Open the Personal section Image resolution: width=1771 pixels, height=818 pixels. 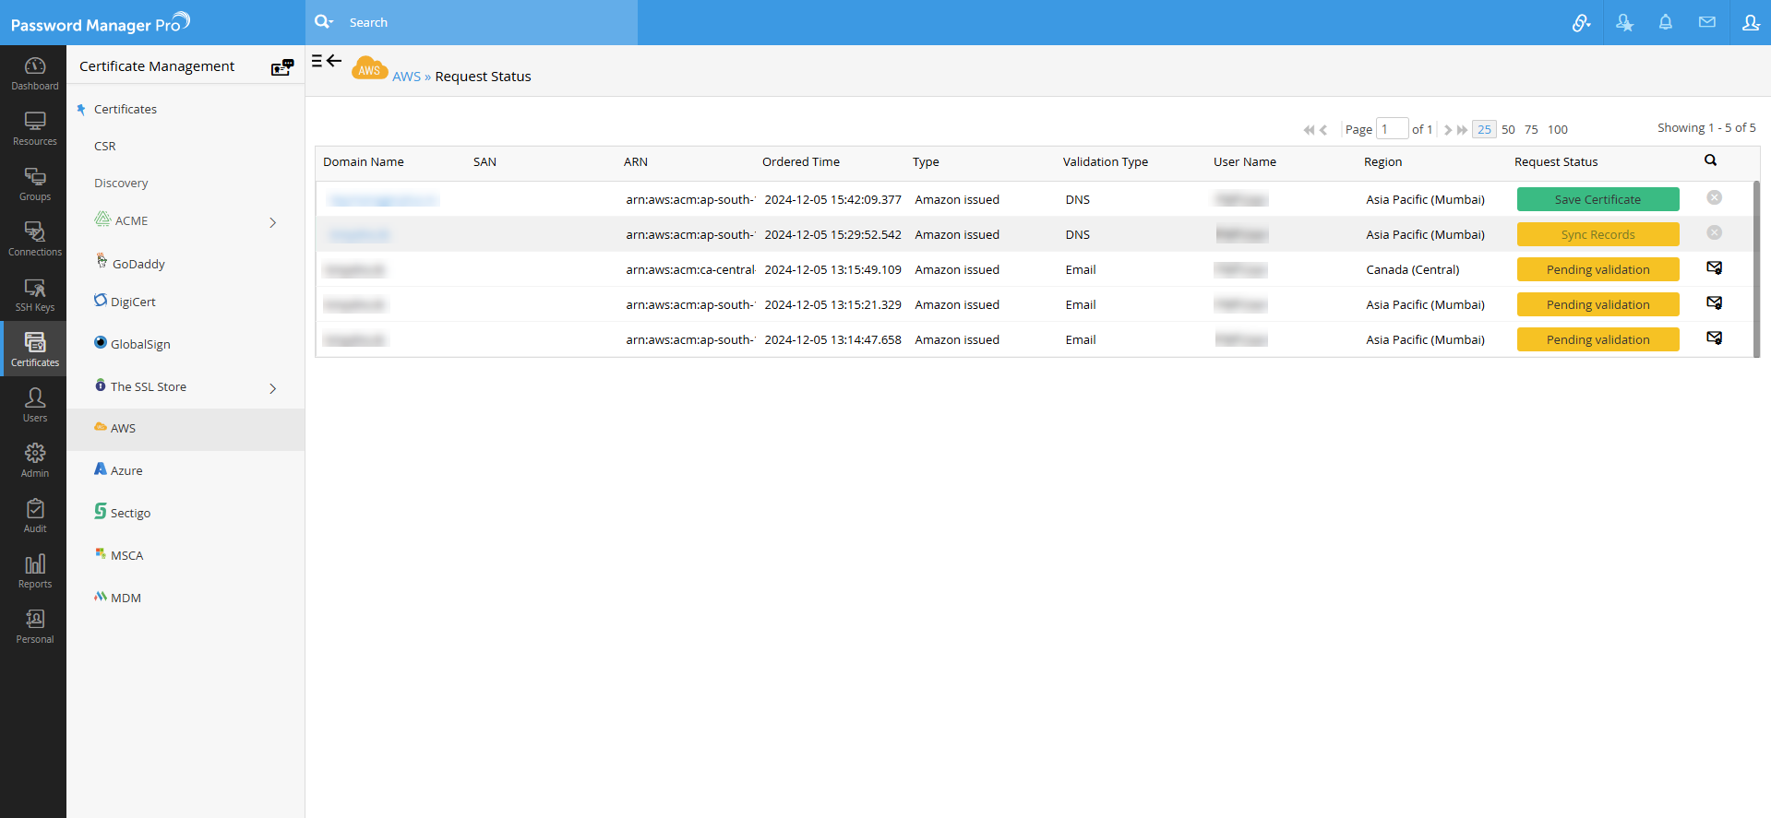click(x=34, y=626)
